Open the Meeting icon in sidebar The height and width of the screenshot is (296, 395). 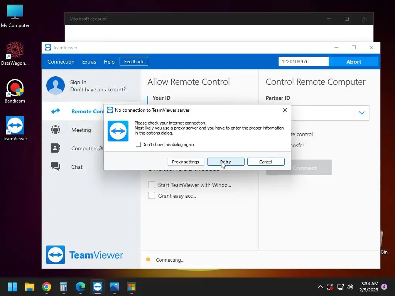(x=56, y=129)
